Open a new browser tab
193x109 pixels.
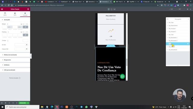[x=169, y=2]
